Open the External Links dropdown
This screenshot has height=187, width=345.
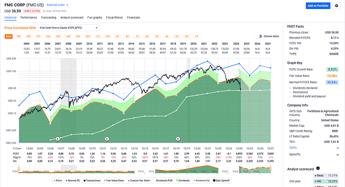[57, 5]
